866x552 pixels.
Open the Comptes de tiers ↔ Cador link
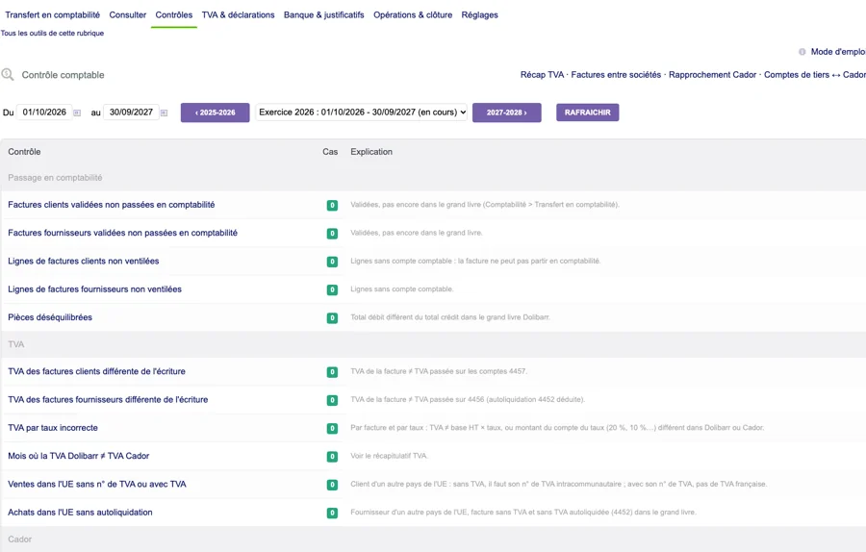(815, 74)
